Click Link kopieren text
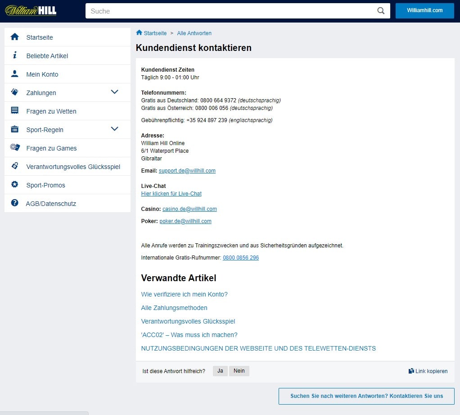This screenshot has width=460, height=415. (x=432, y=371)
